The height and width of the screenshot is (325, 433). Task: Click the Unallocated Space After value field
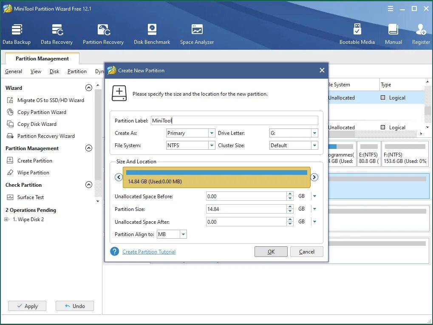coord(246,222)
